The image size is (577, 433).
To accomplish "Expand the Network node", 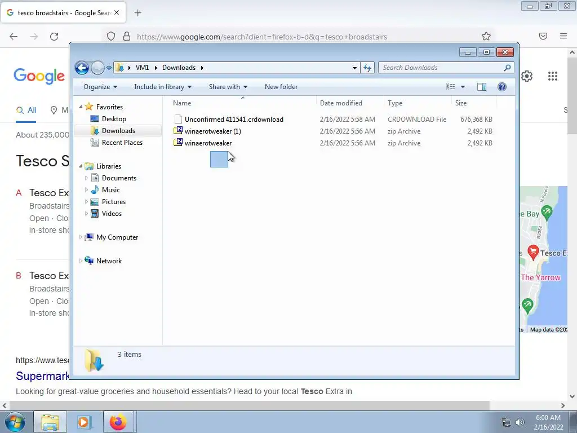I will click(x=81, y=260).
